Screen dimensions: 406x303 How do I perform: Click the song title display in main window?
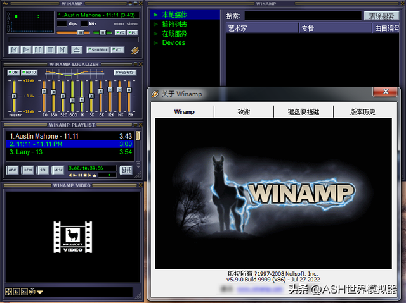pyautogui.click(x=98, y=15)
